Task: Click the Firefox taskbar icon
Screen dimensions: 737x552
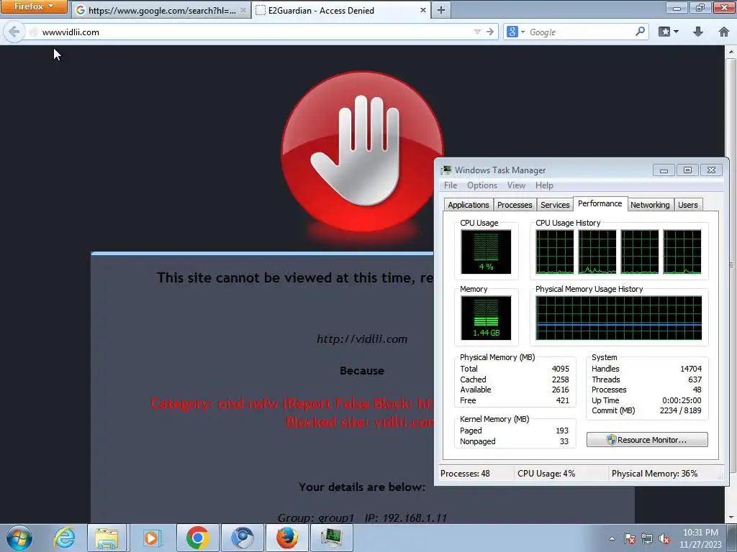Action: (x=286, y=538)
